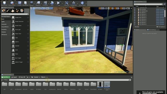This screenshot has width=167, height=94.
Task: Expand the Build options dropdown arrow
Action: click(55, 3)
